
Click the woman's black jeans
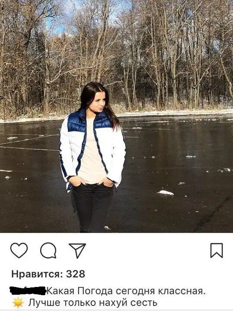[92, 207]
